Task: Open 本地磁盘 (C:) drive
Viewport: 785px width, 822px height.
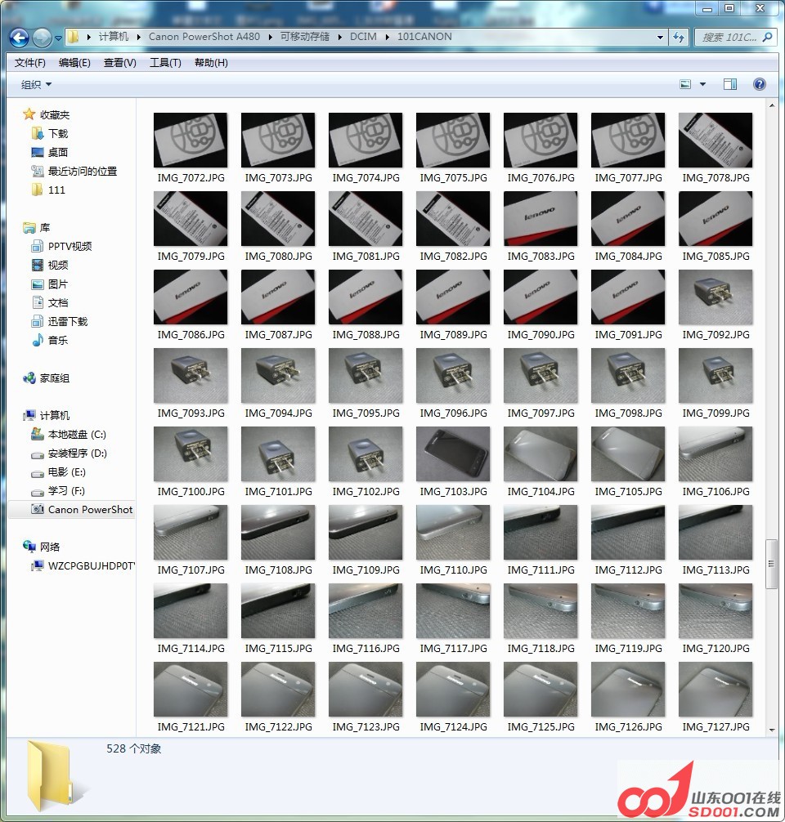Action: click(77, 435)
